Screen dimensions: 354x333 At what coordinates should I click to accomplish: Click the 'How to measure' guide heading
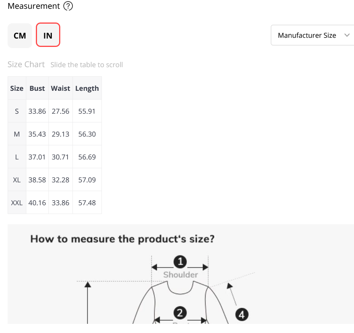122,239
